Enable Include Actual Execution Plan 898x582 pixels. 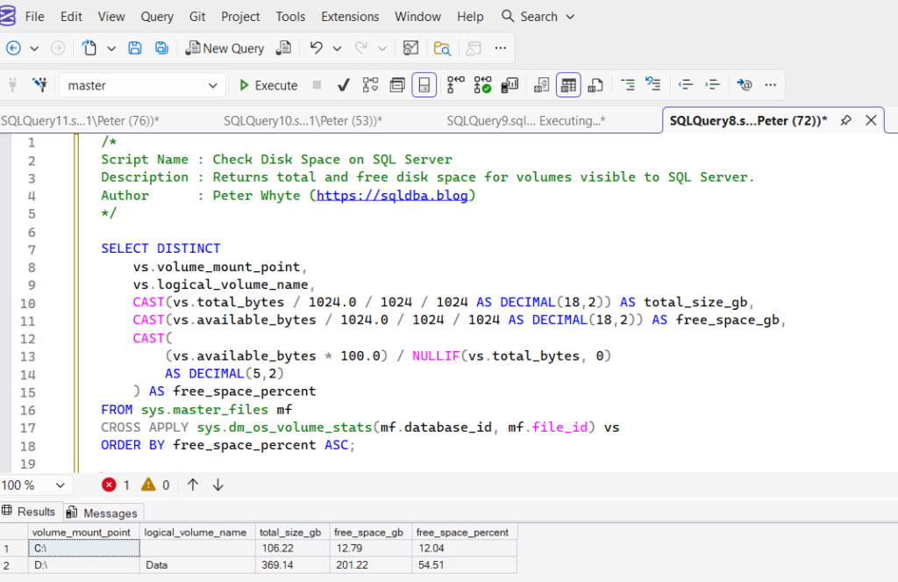click(x=483, y=84)
